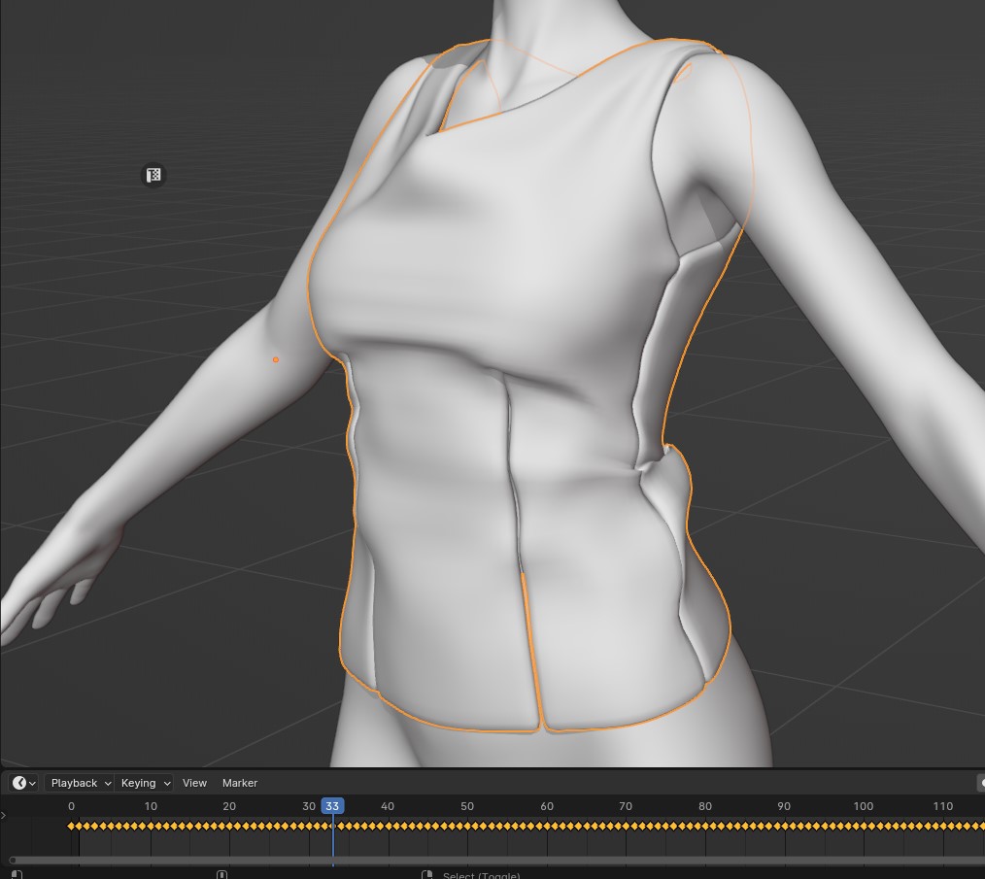Click the timeline horizontal scrollbar

coord(486,859)
